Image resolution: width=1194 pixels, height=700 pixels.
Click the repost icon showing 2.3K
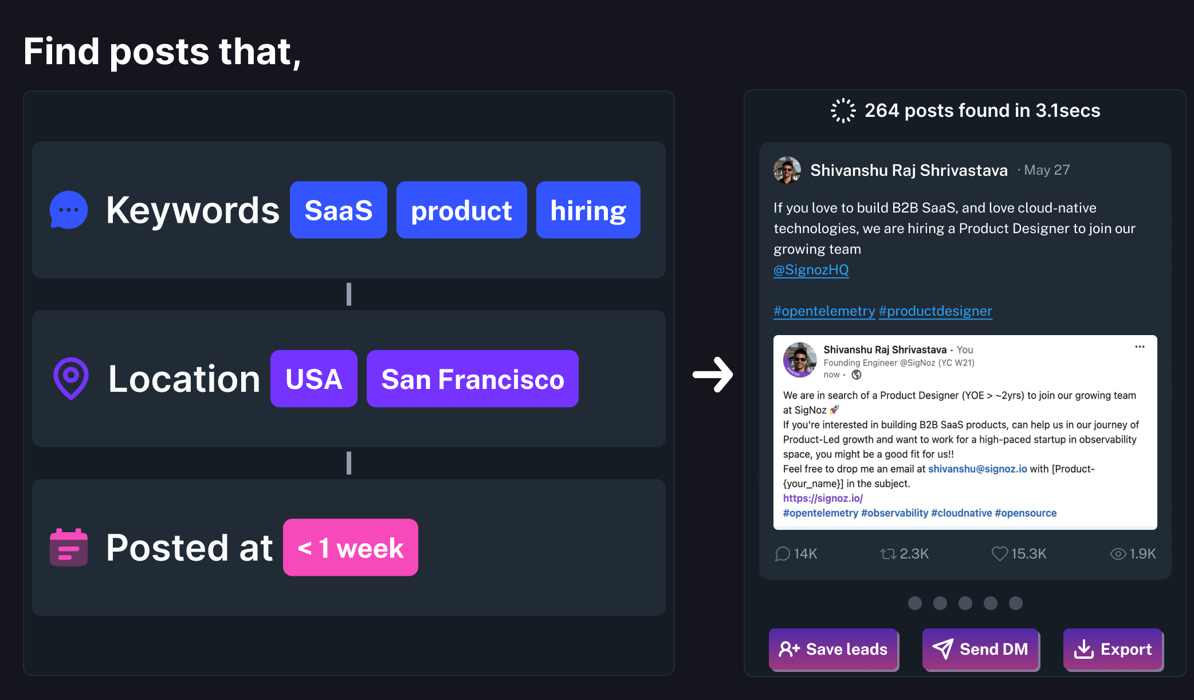click(888, 554)
